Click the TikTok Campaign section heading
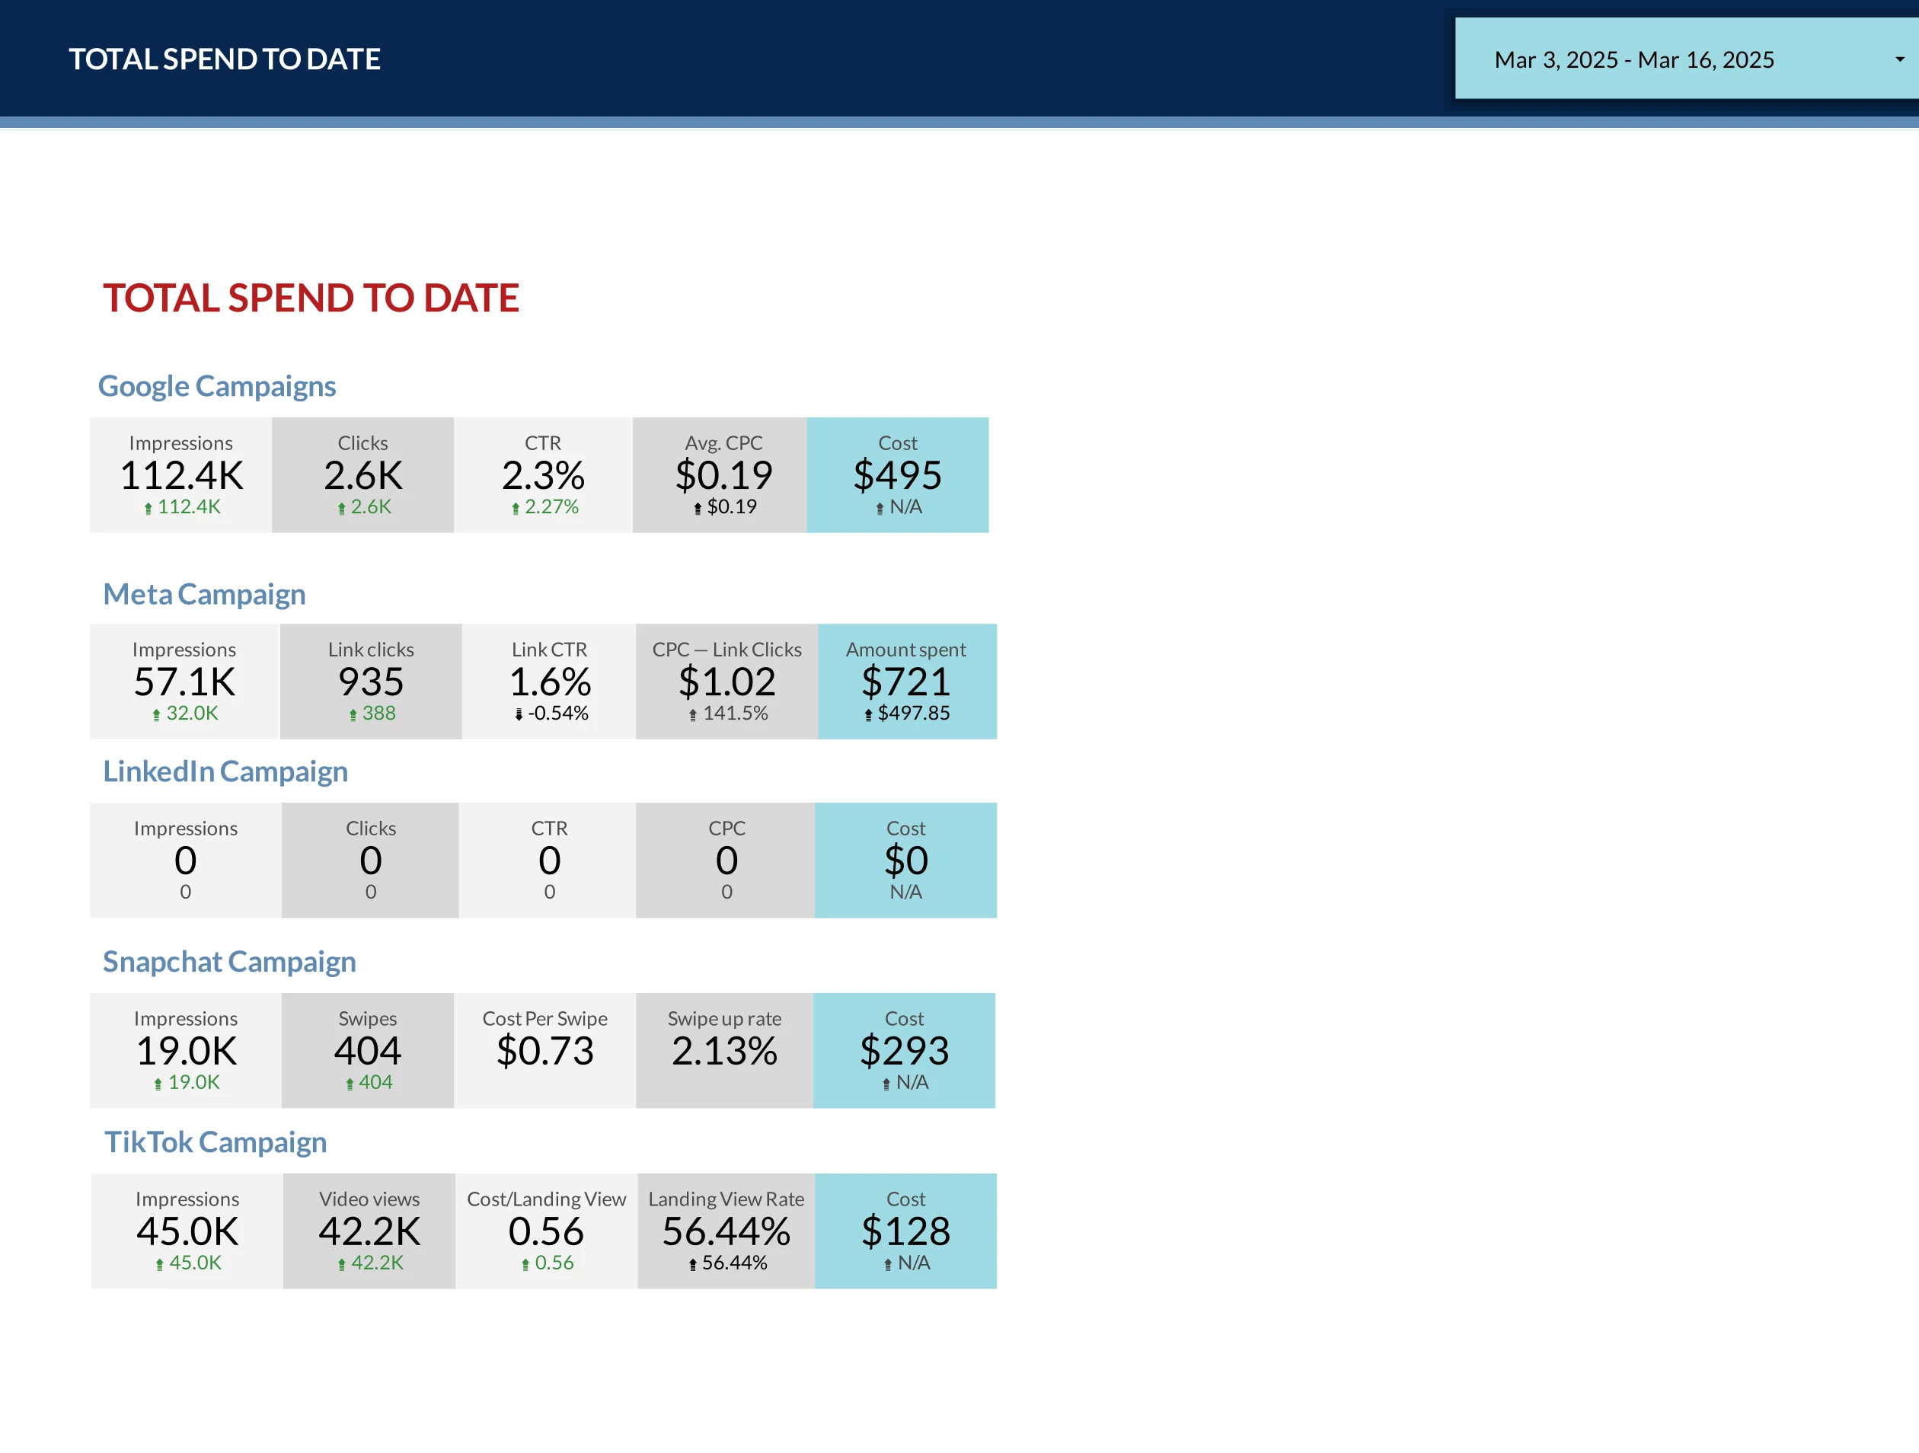This screenshot has height=1453, width=1919. pos(216,1142)
